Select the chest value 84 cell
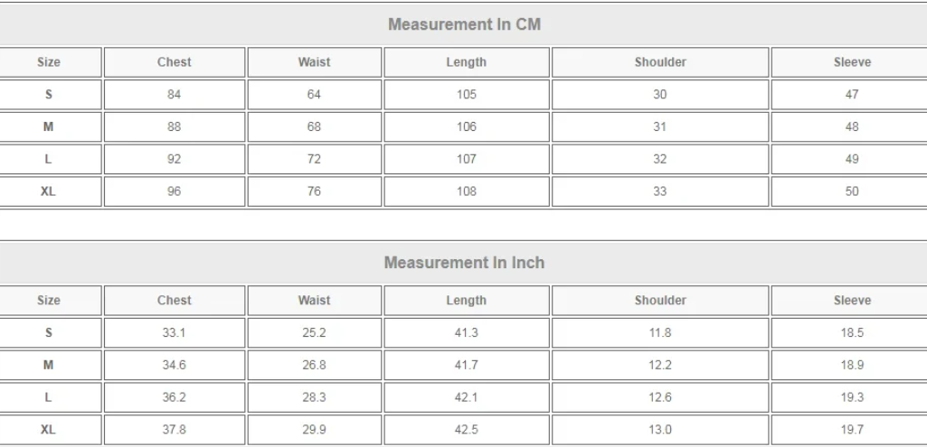927x447 pixels. pos(175,95)
